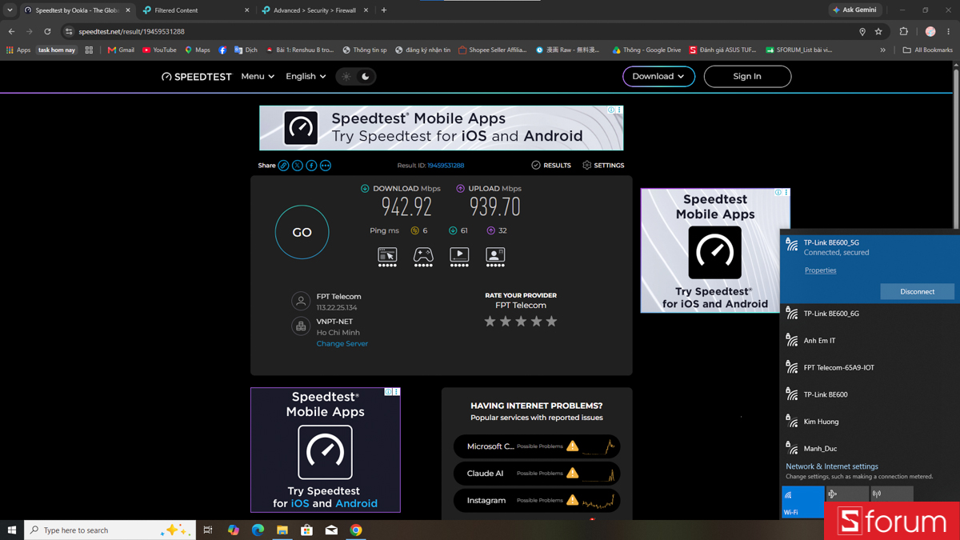
Task: Click the GO speed test button
Action: click(302, 232)
